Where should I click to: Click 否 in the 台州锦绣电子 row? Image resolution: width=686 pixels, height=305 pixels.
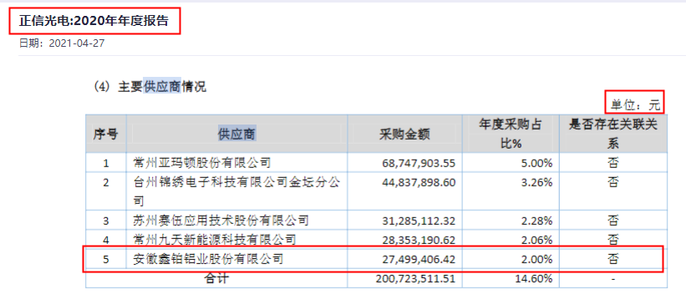[613, 182]
